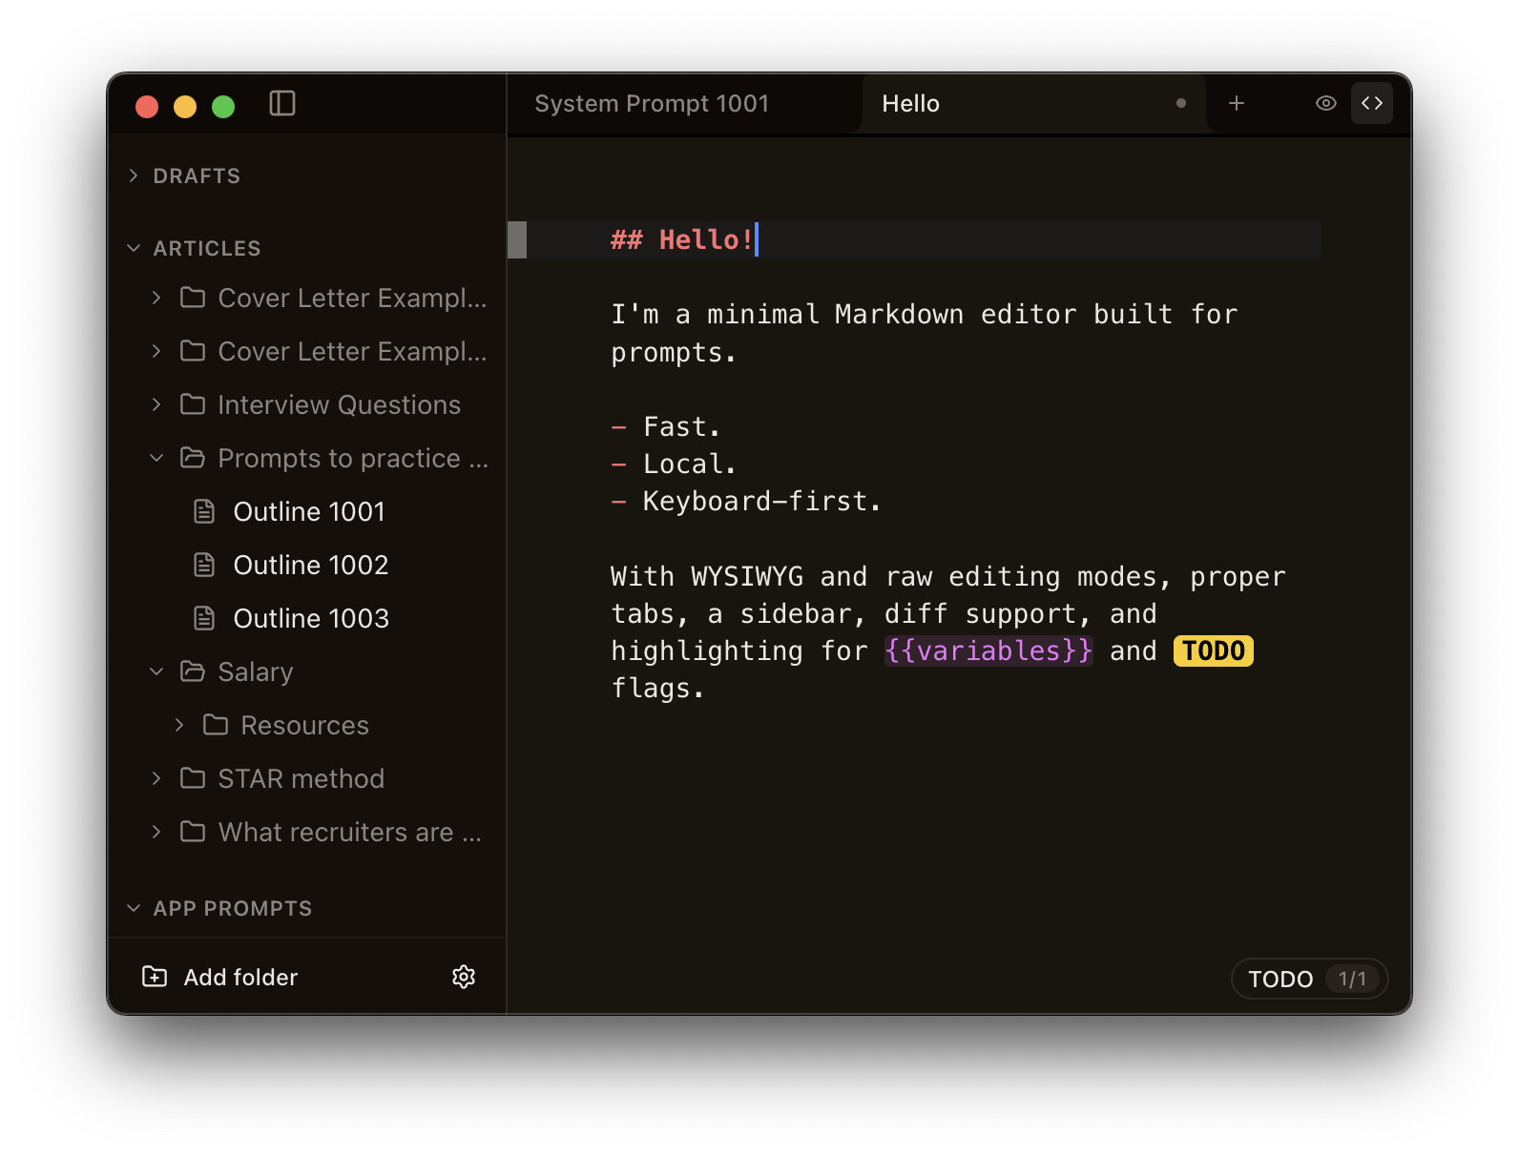Open a new tab with plus
This screenshot has width=1519, height=1156.
(x=1237, y=103)
